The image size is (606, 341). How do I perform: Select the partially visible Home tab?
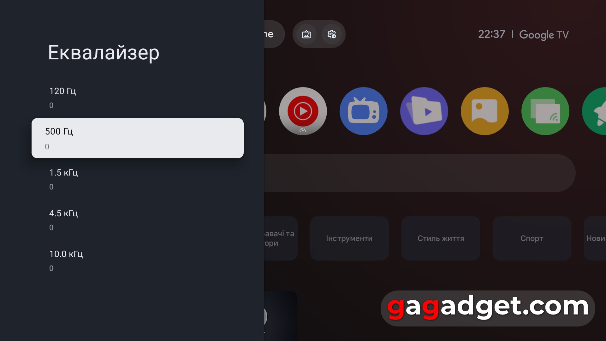pos(274,34)
